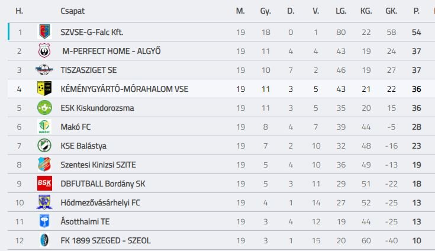Open the Makó FC team link
Image resolution: width=435 pixels, height=251 pixels.
(76, 127)
